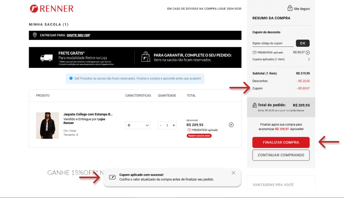344x198 pixels.
Task: Remove the jacket from the bag
Action: (x=231, y=125)
